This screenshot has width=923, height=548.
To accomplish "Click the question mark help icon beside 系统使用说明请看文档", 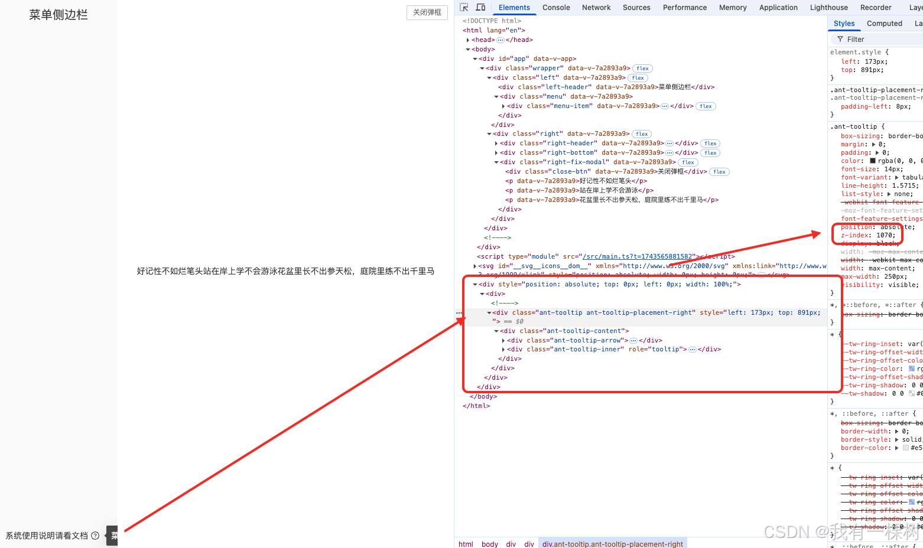I will click(x=95, y=536).
